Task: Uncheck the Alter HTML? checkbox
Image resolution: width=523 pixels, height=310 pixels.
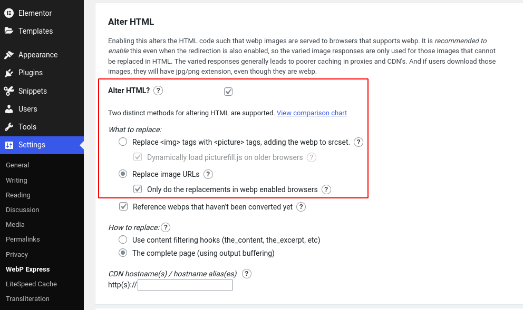Action: tap(228, 91)
